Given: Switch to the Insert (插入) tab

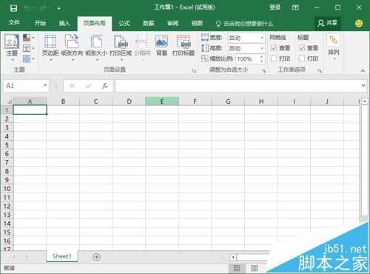Looking at the screenshot, I should (x=64, y=23).
